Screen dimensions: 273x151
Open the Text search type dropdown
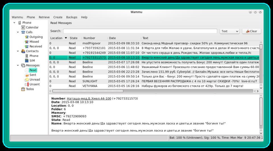[229, 31]
